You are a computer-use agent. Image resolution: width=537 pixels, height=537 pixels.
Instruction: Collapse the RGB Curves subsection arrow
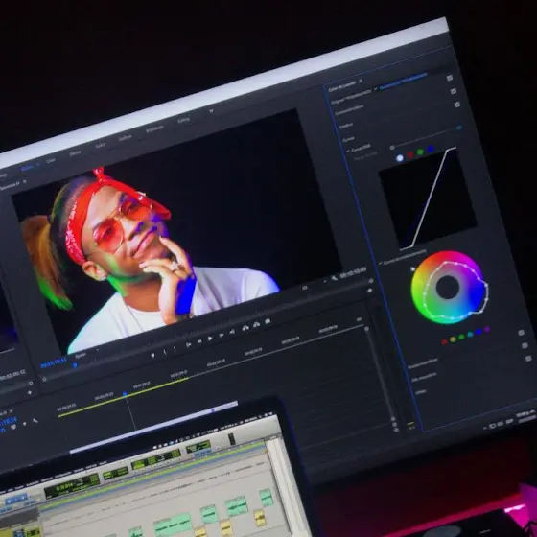coord(348,151)
